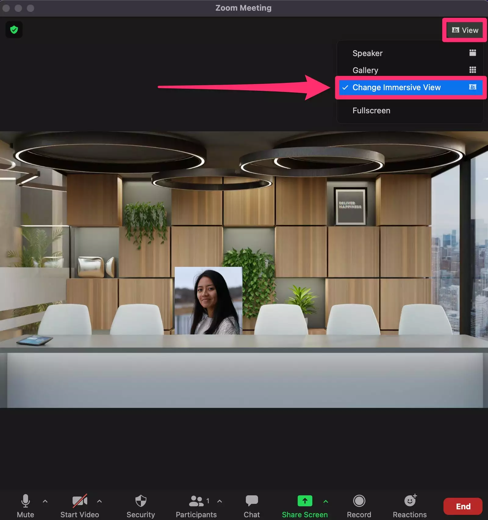488x520 pixels.
Task: Click the View button at top right
Action: pyautogui.click(x=465, y=30)
